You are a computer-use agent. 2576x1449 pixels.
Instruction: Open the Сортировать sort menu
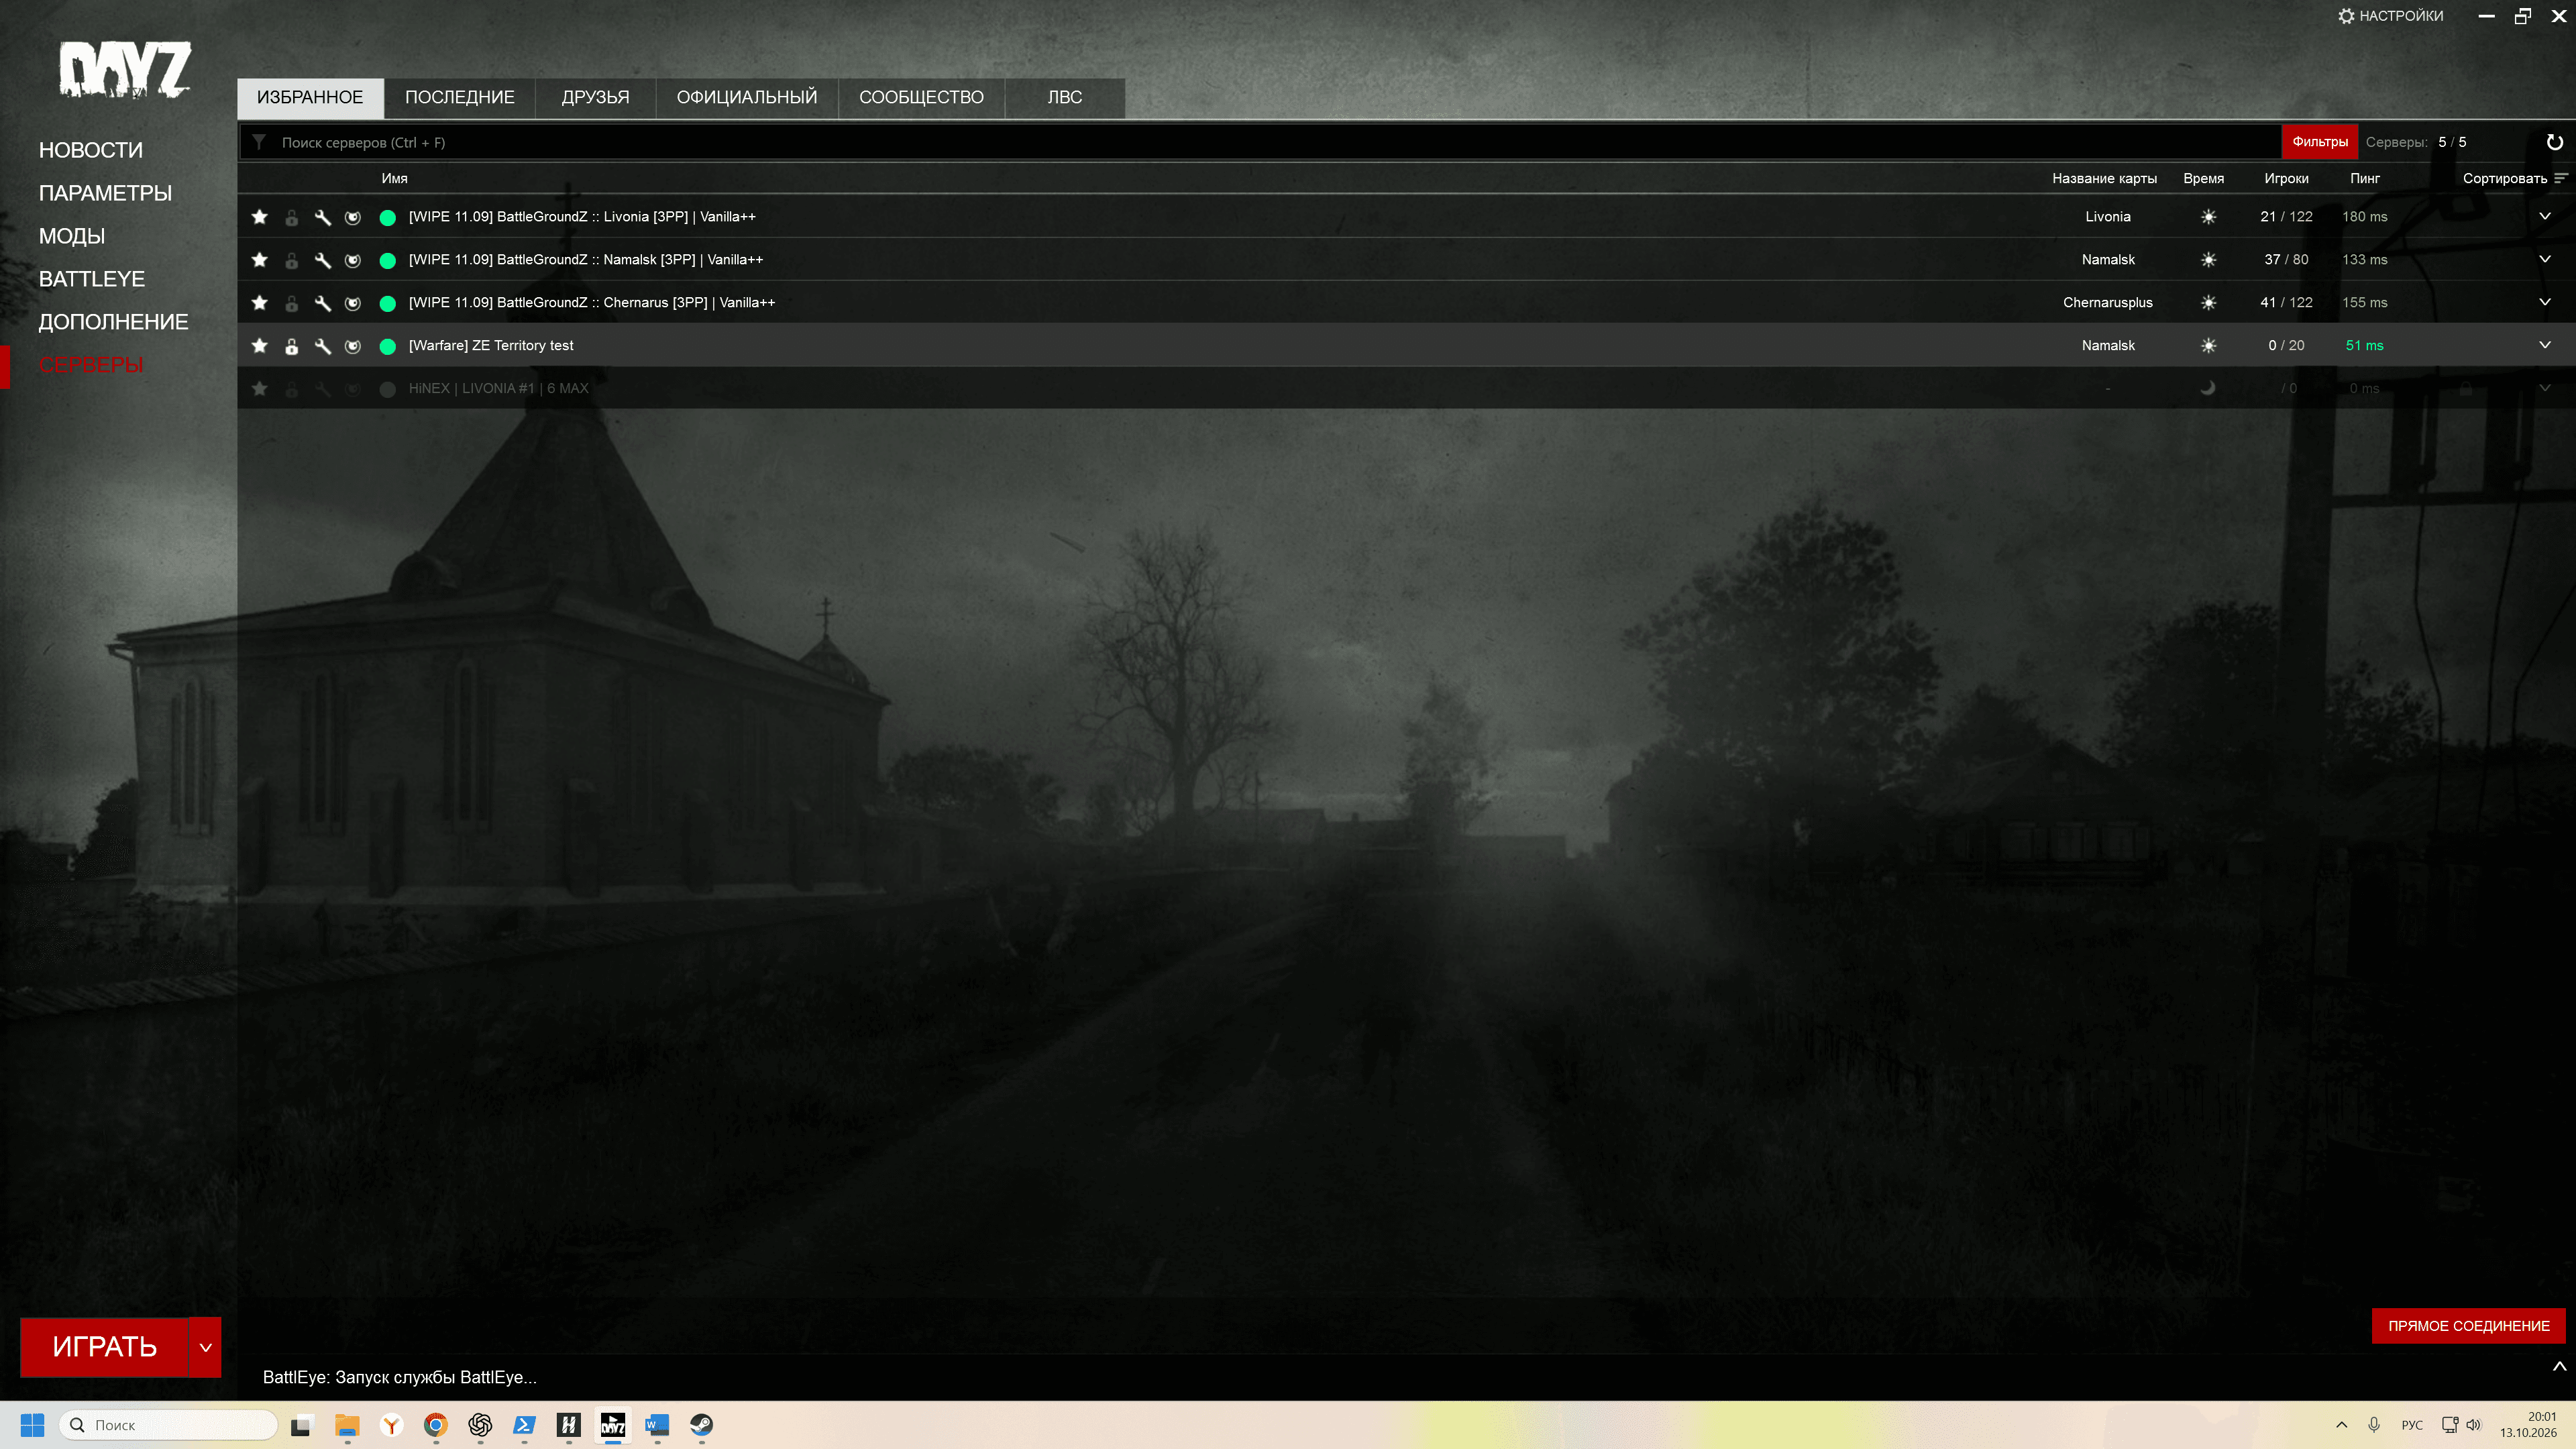tap(2515, 179)
